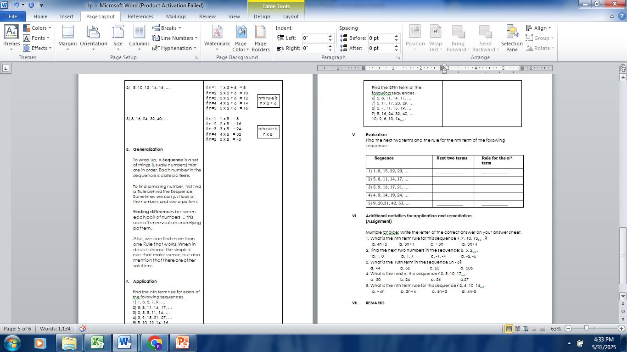
Task: Open Page Borders settings
Action: click(x=260, y=38)
